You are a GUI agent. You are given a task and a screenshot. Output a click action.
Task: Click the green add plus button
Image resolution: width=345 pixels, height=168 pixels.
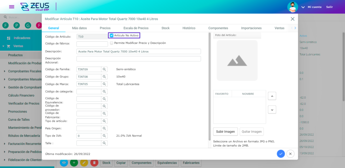coord(74,163)
